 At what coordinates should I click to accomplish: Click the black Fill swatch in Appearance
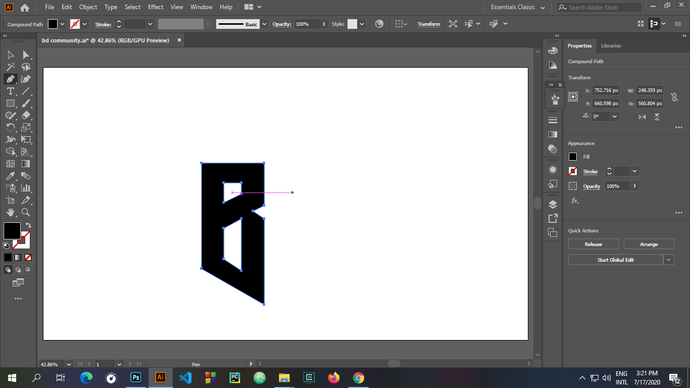coord(573,157)
